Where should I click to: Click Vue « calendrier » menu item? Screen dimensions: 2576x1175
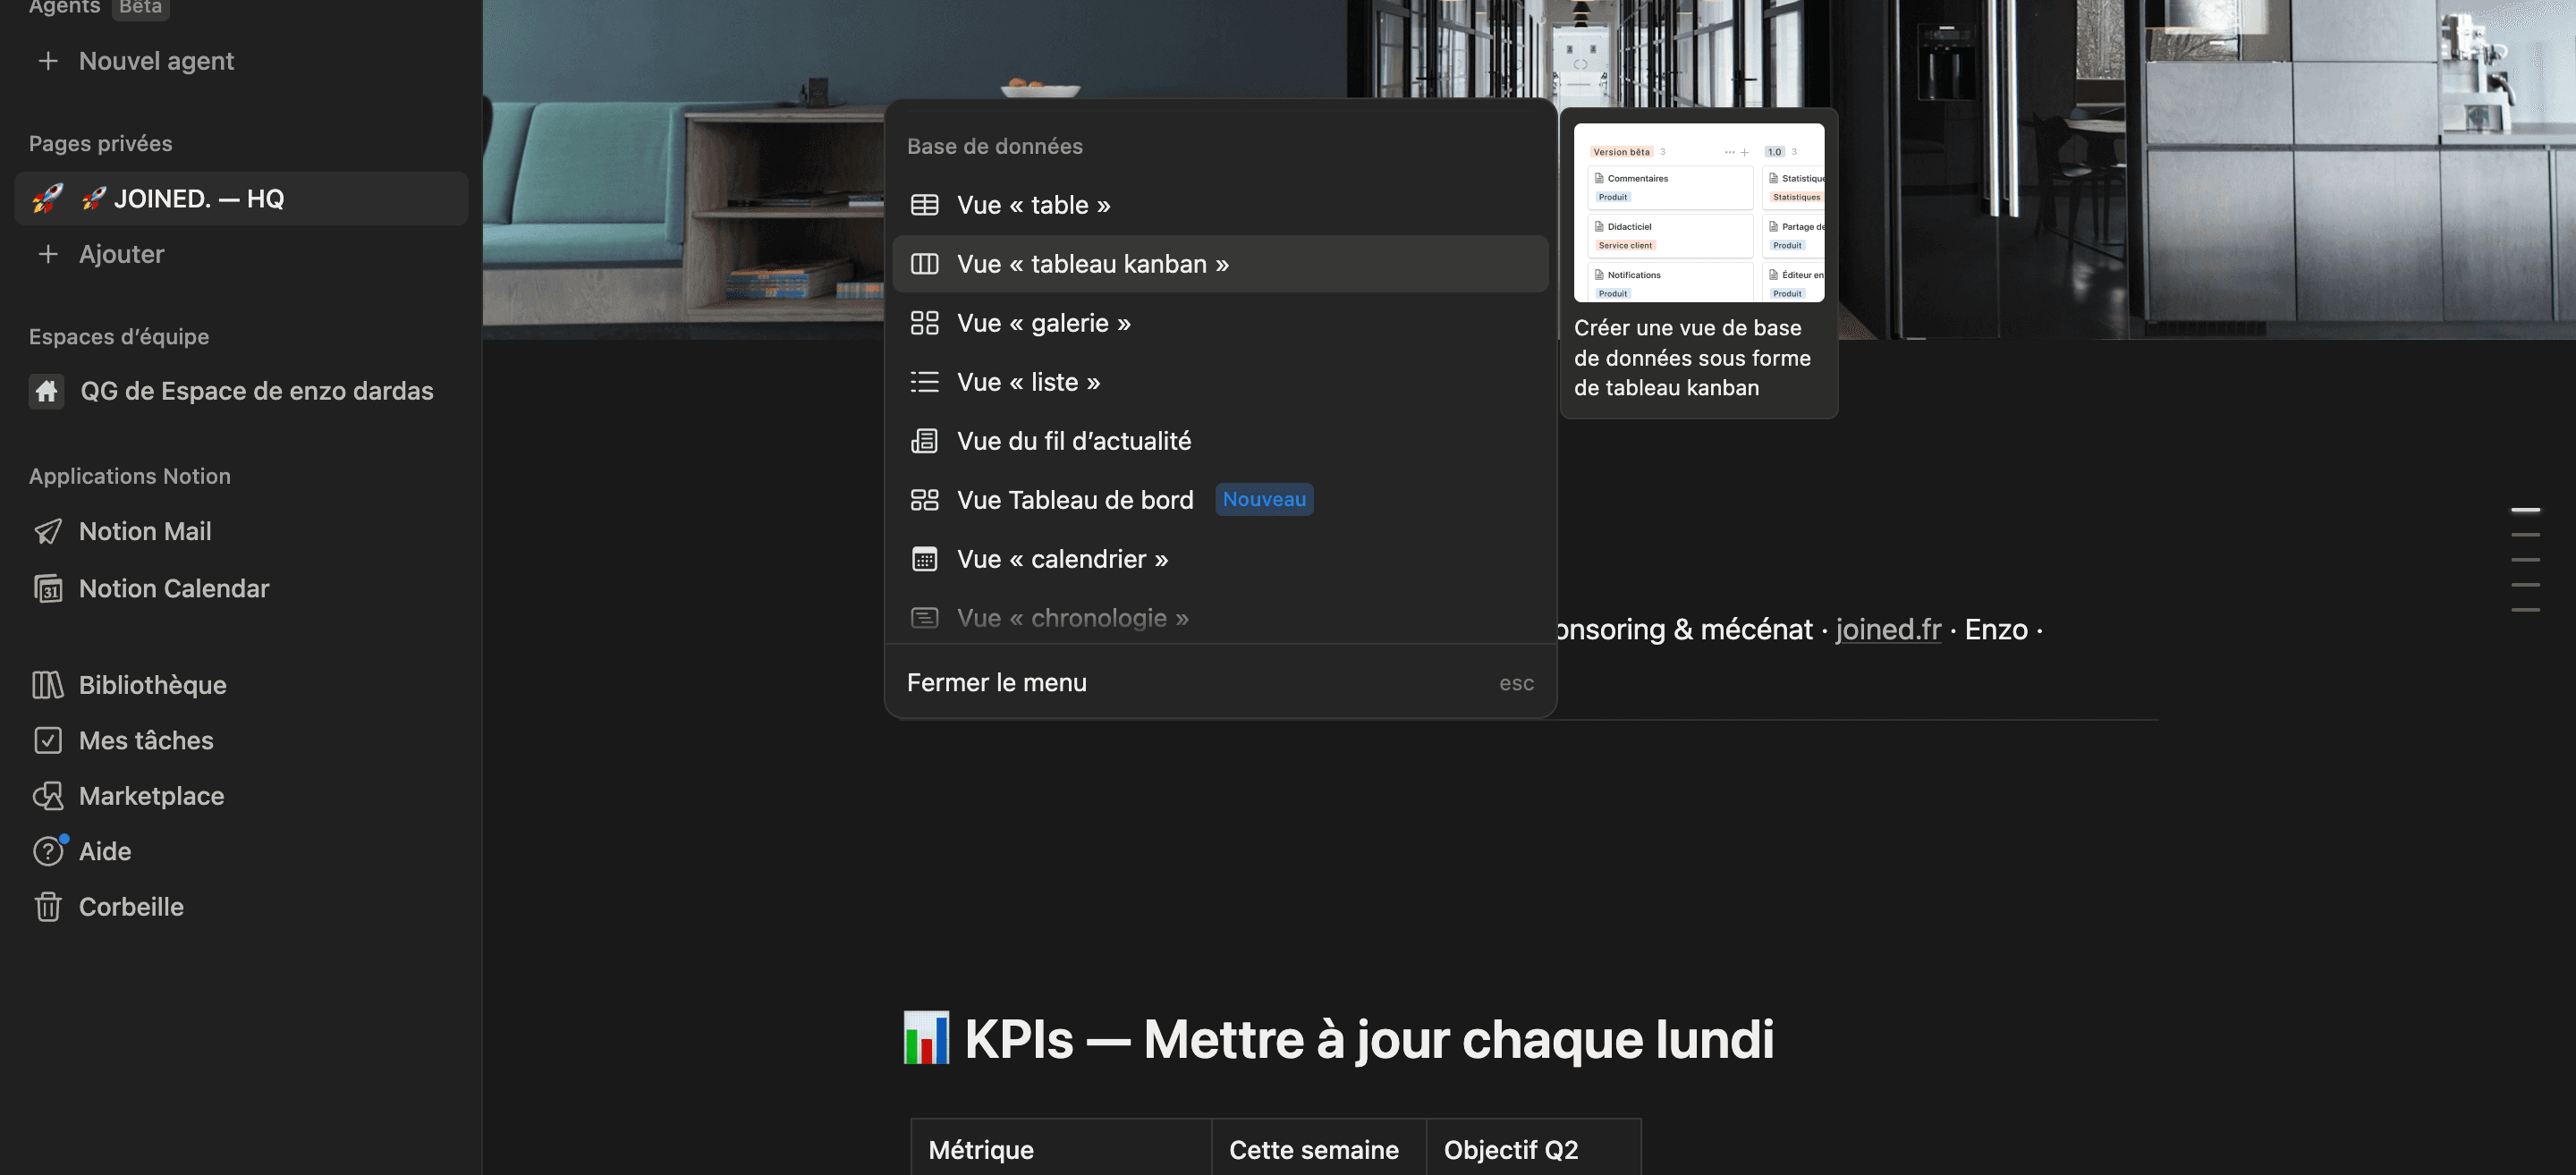pyautogui.click(x=1062, y=559)
